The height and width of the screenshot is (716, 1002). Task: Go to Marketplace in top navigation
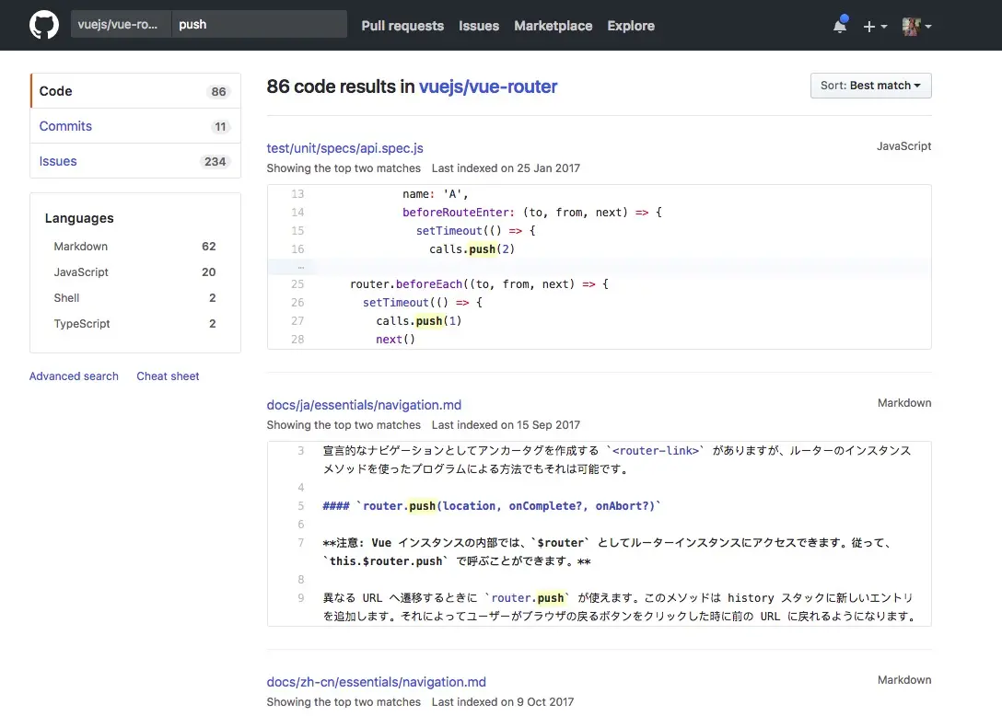click(553, 26)
